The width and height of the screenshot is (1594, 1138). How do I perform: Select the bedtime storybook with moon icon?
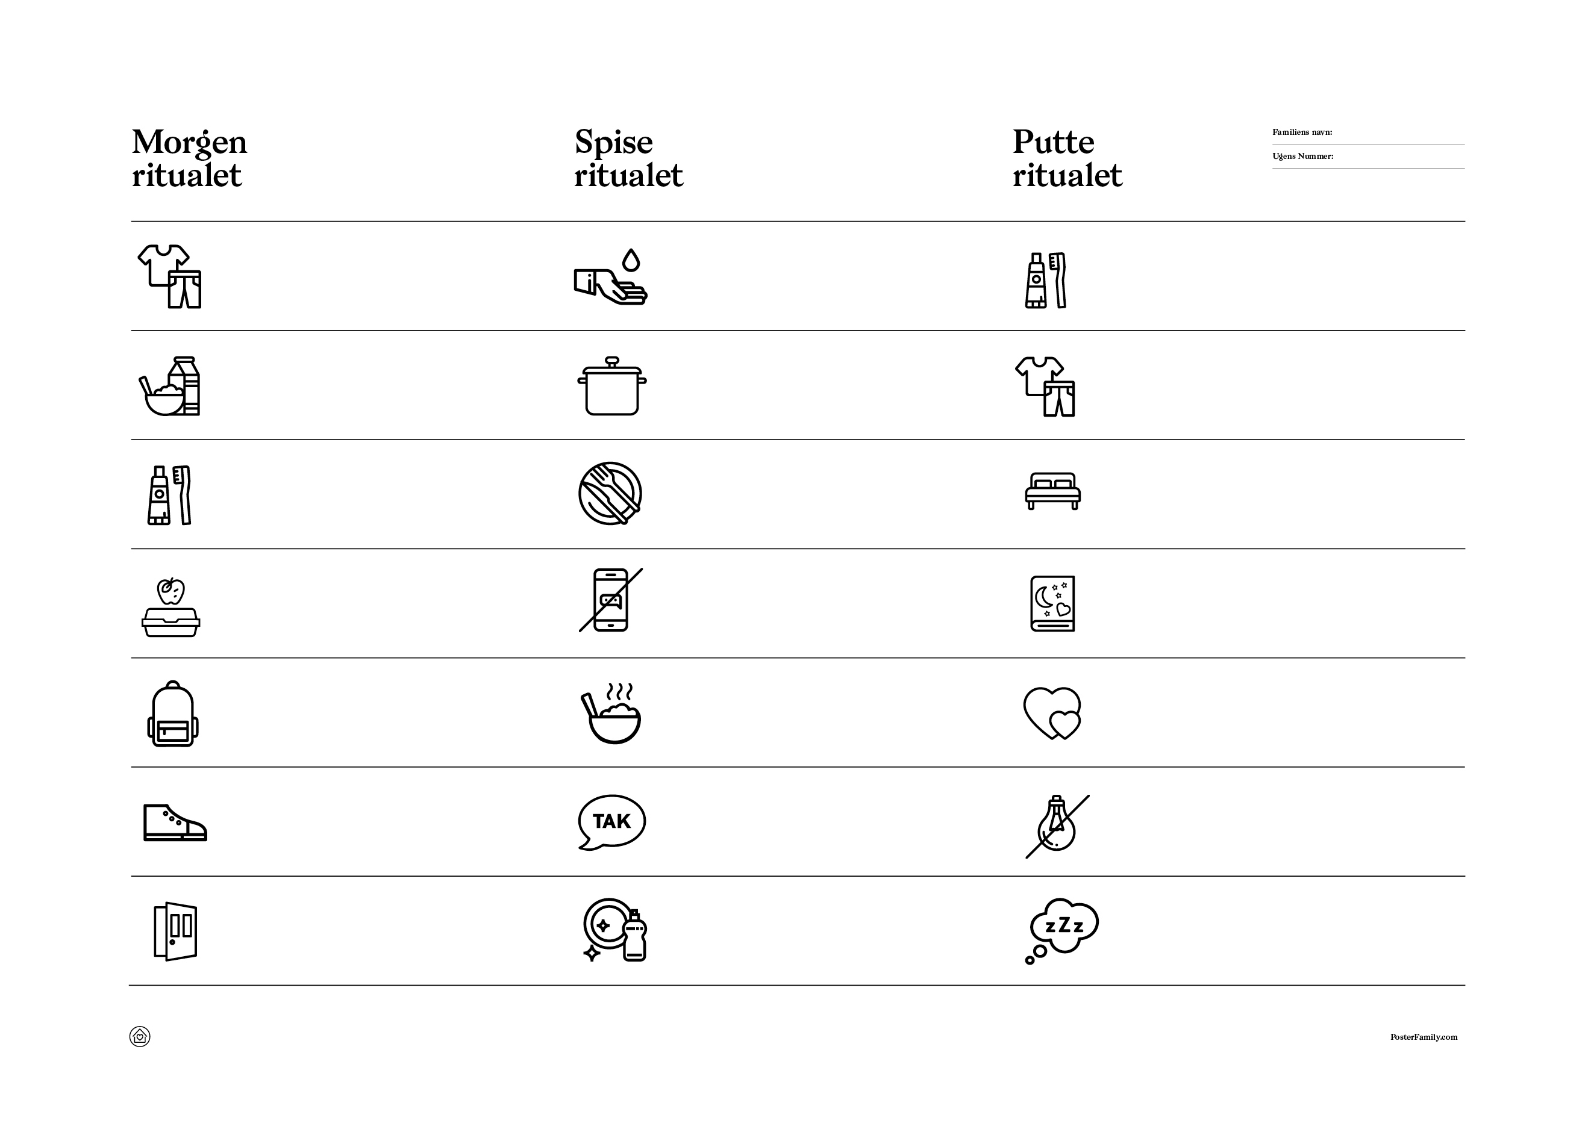tap(1053, 604)
